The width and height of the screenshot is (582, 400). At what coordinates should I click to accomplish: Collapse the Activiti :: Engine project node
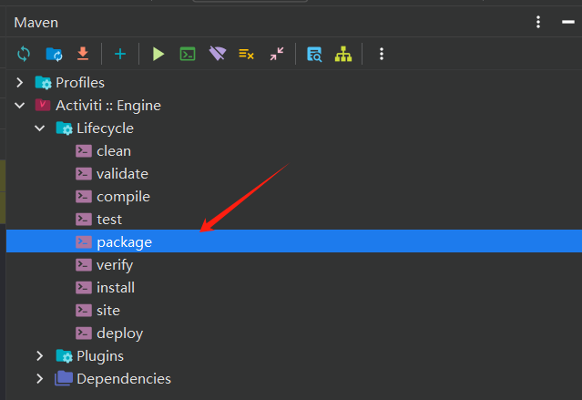click(19, 106)
